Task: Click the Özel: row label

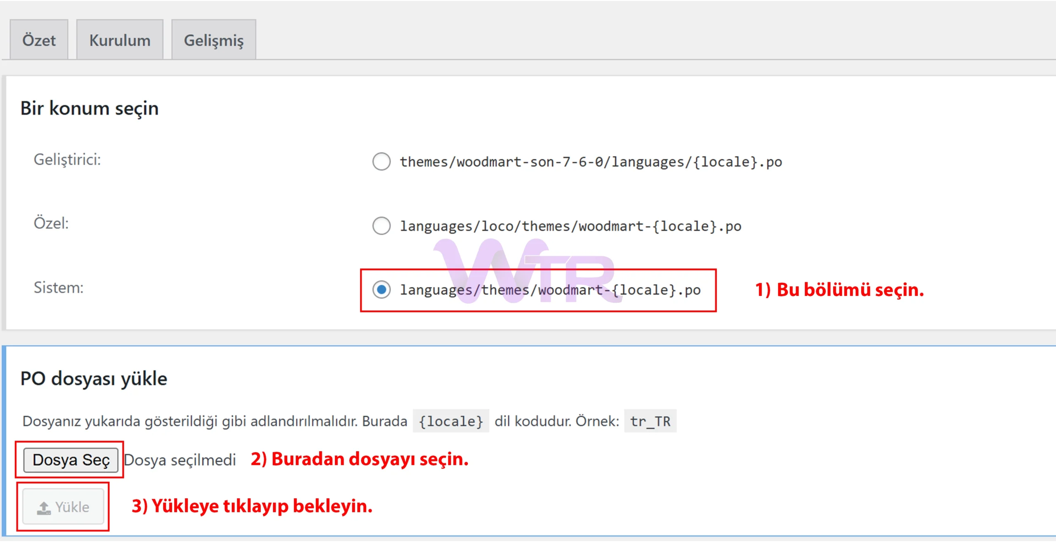Action: [51, 223]
